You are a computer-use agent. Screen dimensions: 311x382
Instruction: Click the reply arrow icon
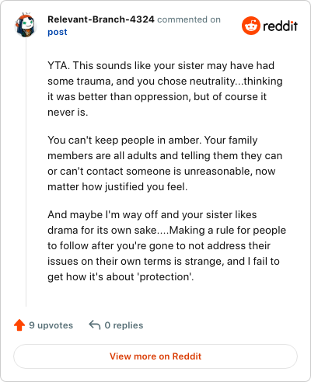tap(95, 325)
